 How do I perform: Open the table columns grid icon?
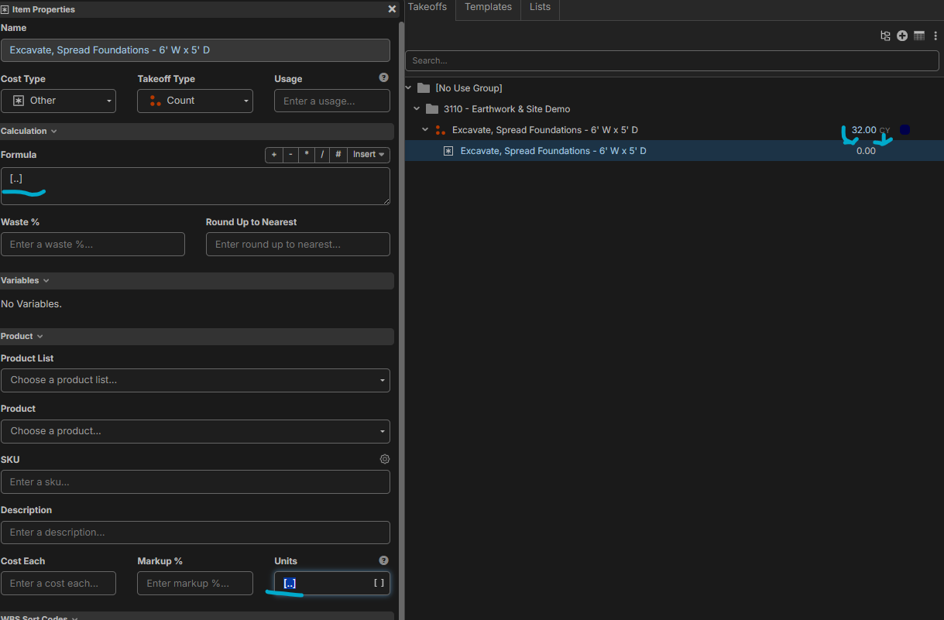click(919, 36)
